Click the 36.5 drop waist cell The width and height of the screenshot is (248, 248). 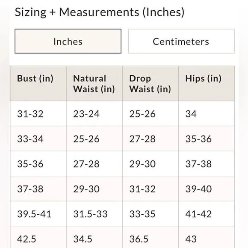[151, 237]
